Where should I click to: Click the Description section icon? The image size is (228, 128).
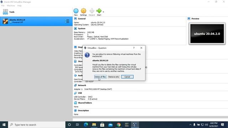click(x=75, y=111)
